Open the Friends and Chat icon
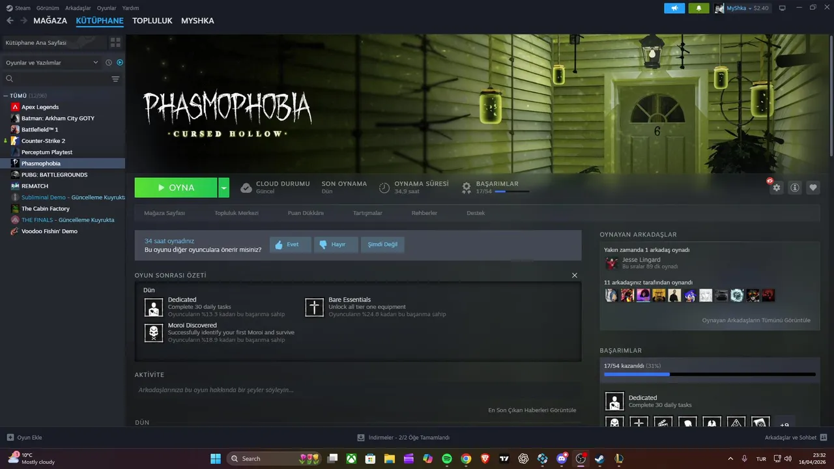This screenshot has height=469, width=834. (823, 438)
